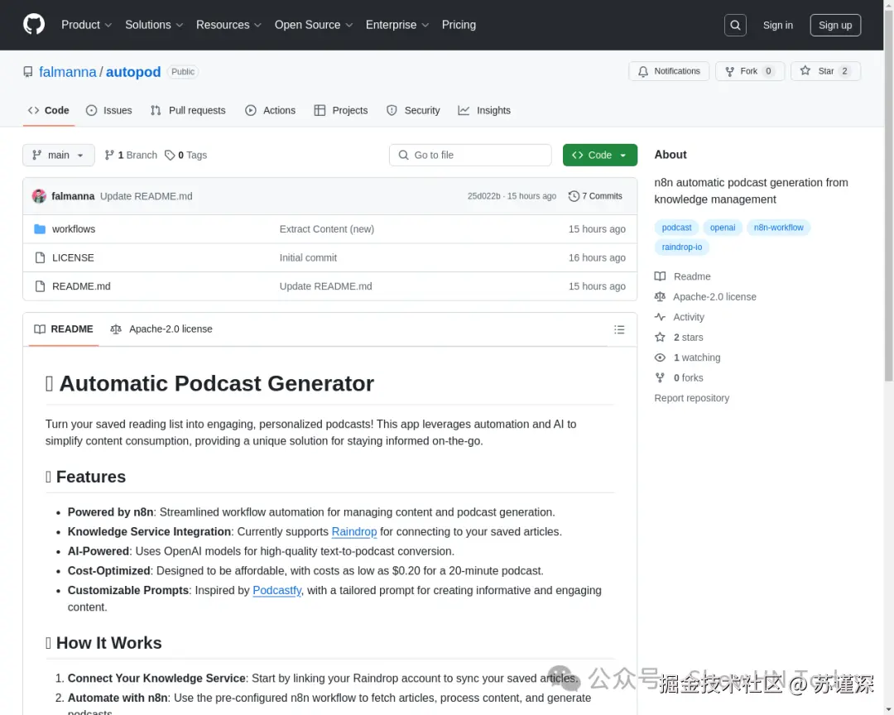Screen dimensions: 894x715
Task: Select the README tab in file viewer
Action: pyautogui.click(x=64, y=329)
